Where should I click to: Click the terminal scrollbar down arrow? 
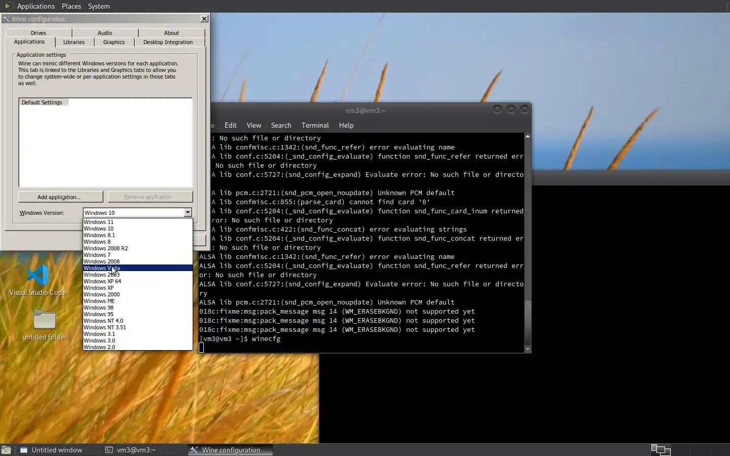(528, 349)
